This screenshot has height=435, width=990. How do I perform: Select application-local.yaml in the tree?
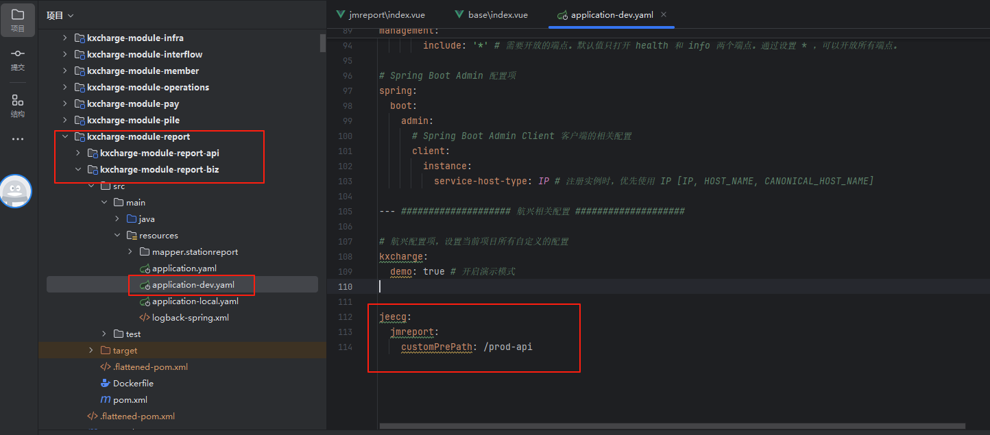195,301
